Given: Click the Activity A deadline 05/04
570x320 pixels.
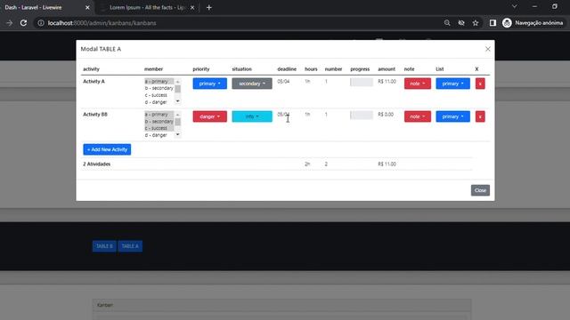Looking at the screenshot, I should pyautogui.click(x=283, y=81).
